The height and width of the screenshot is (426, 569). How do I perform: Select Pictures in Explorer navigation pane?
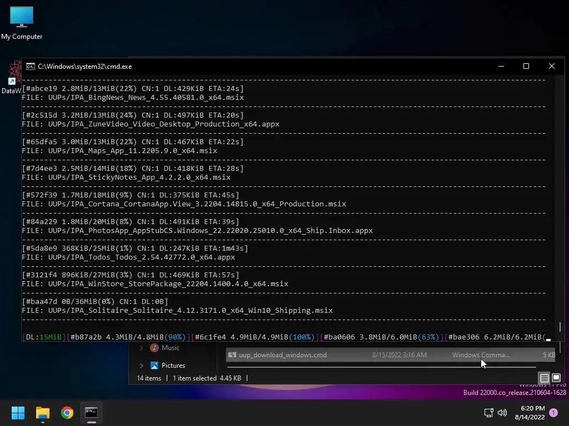coord(173,366)
